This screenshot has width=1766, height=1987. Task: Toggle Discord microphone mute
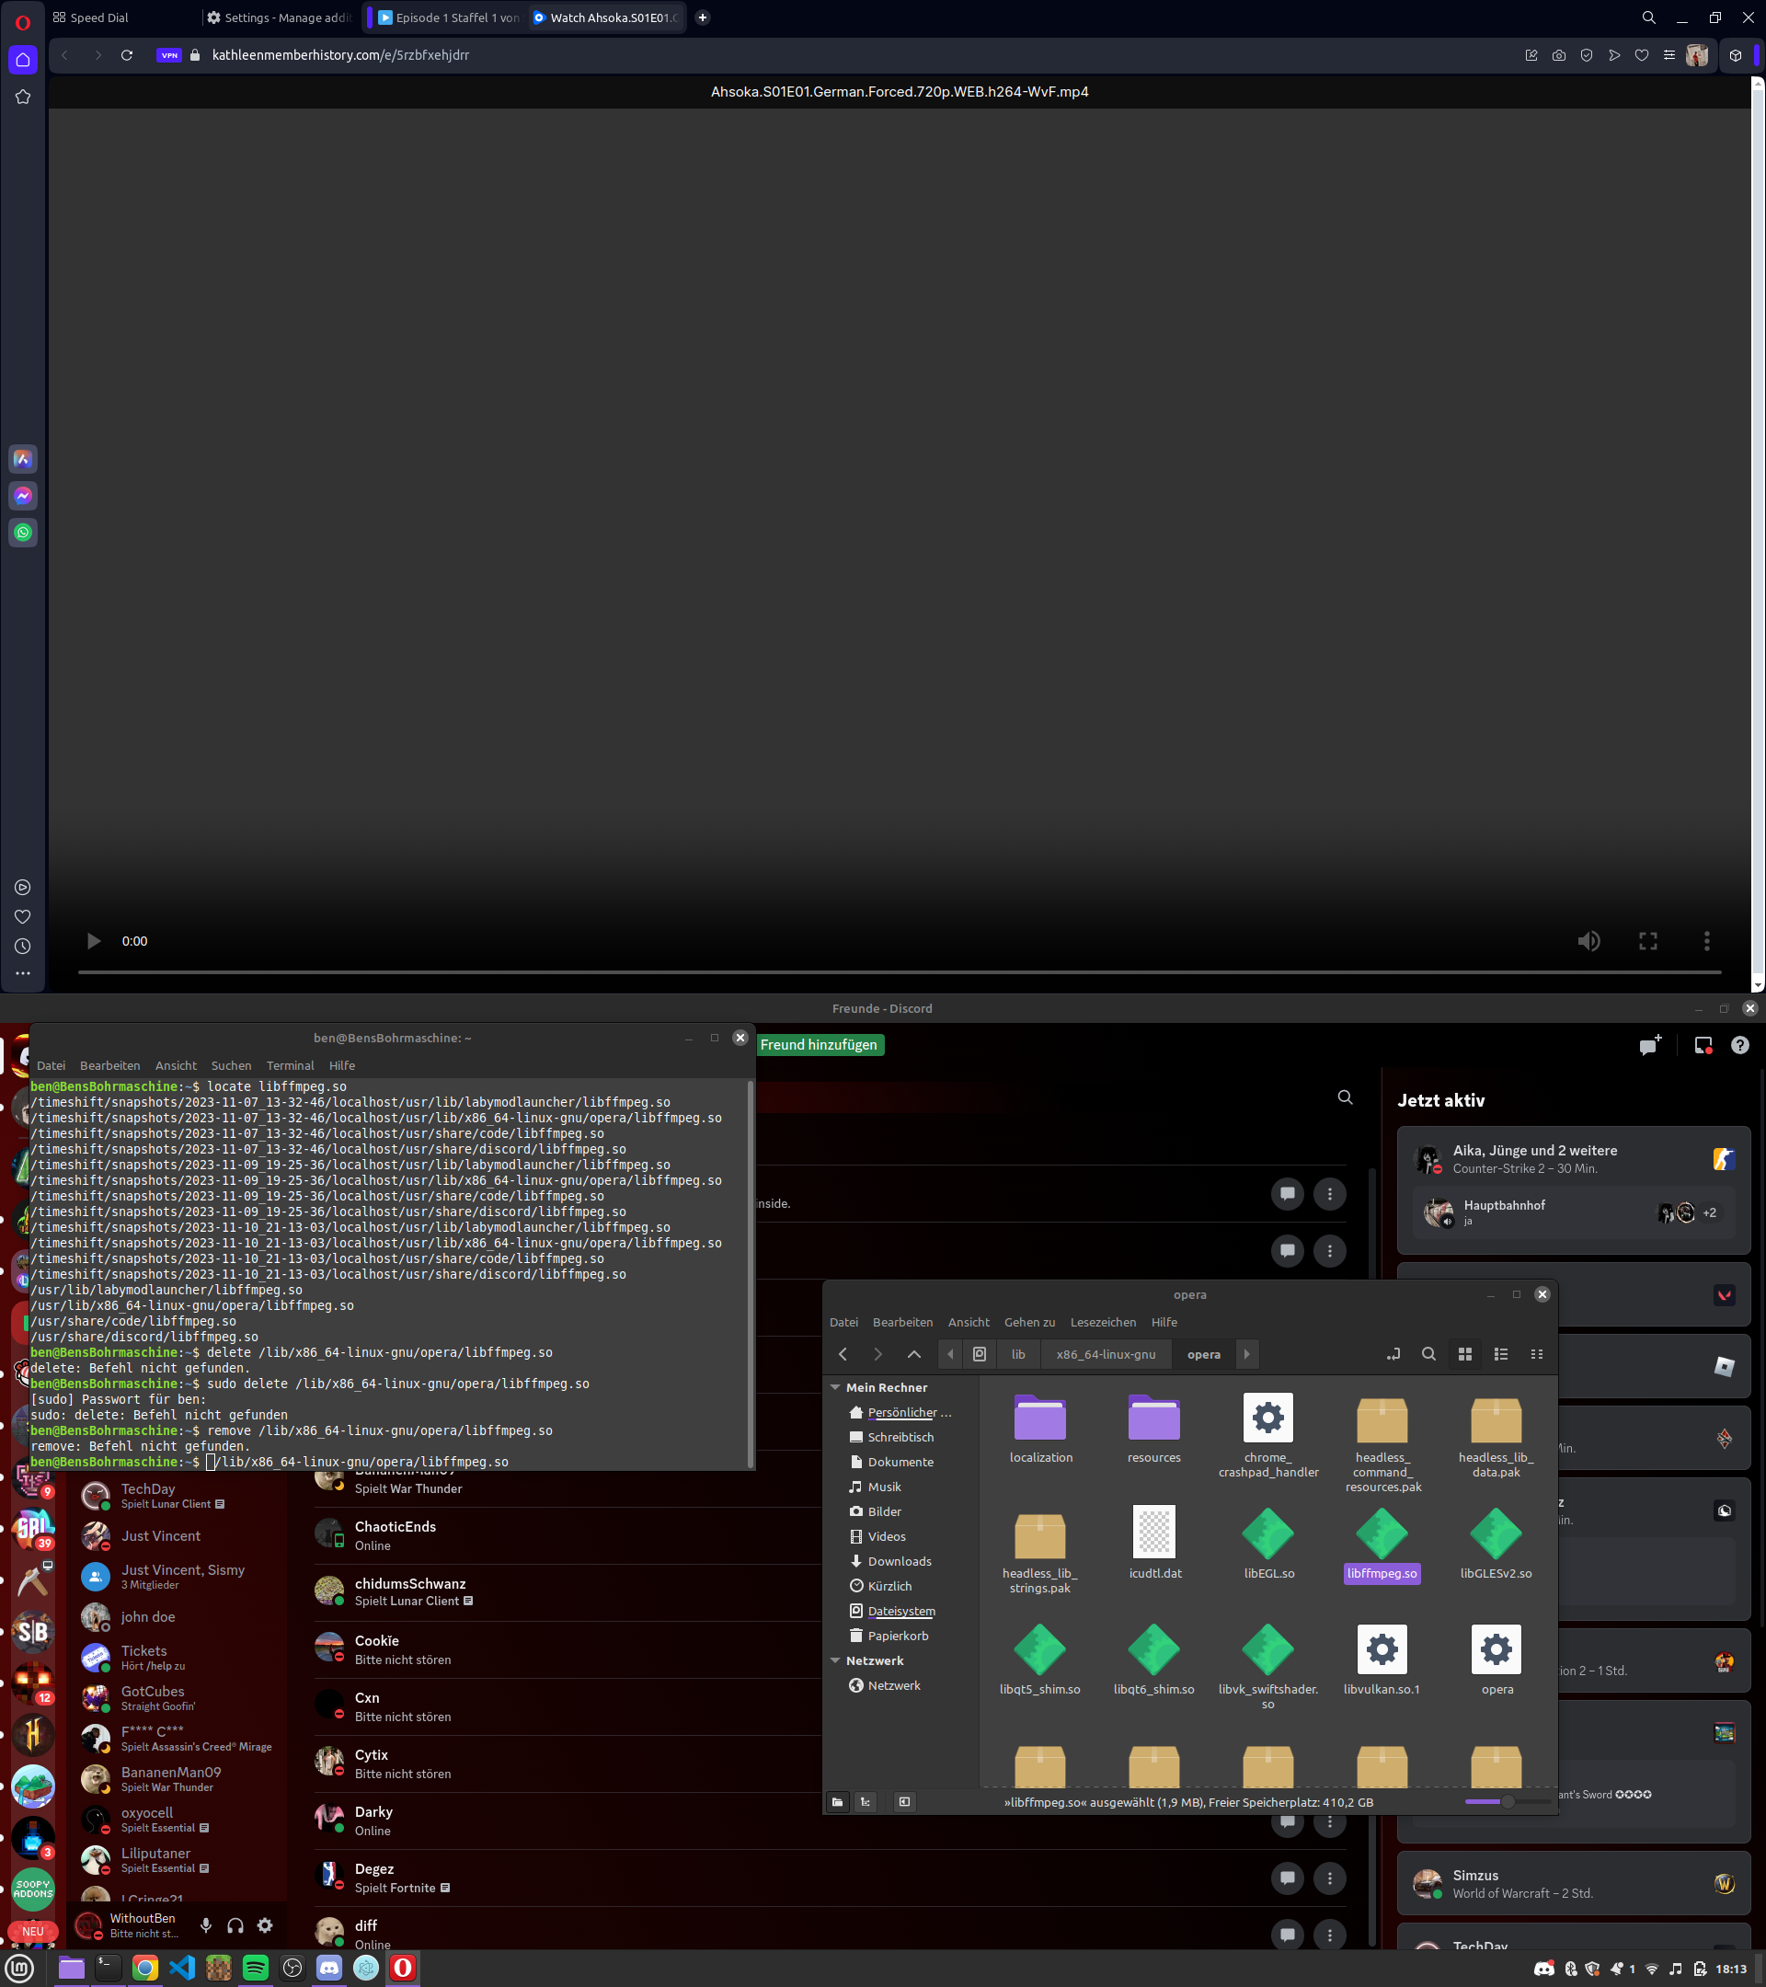[206, 1924]
